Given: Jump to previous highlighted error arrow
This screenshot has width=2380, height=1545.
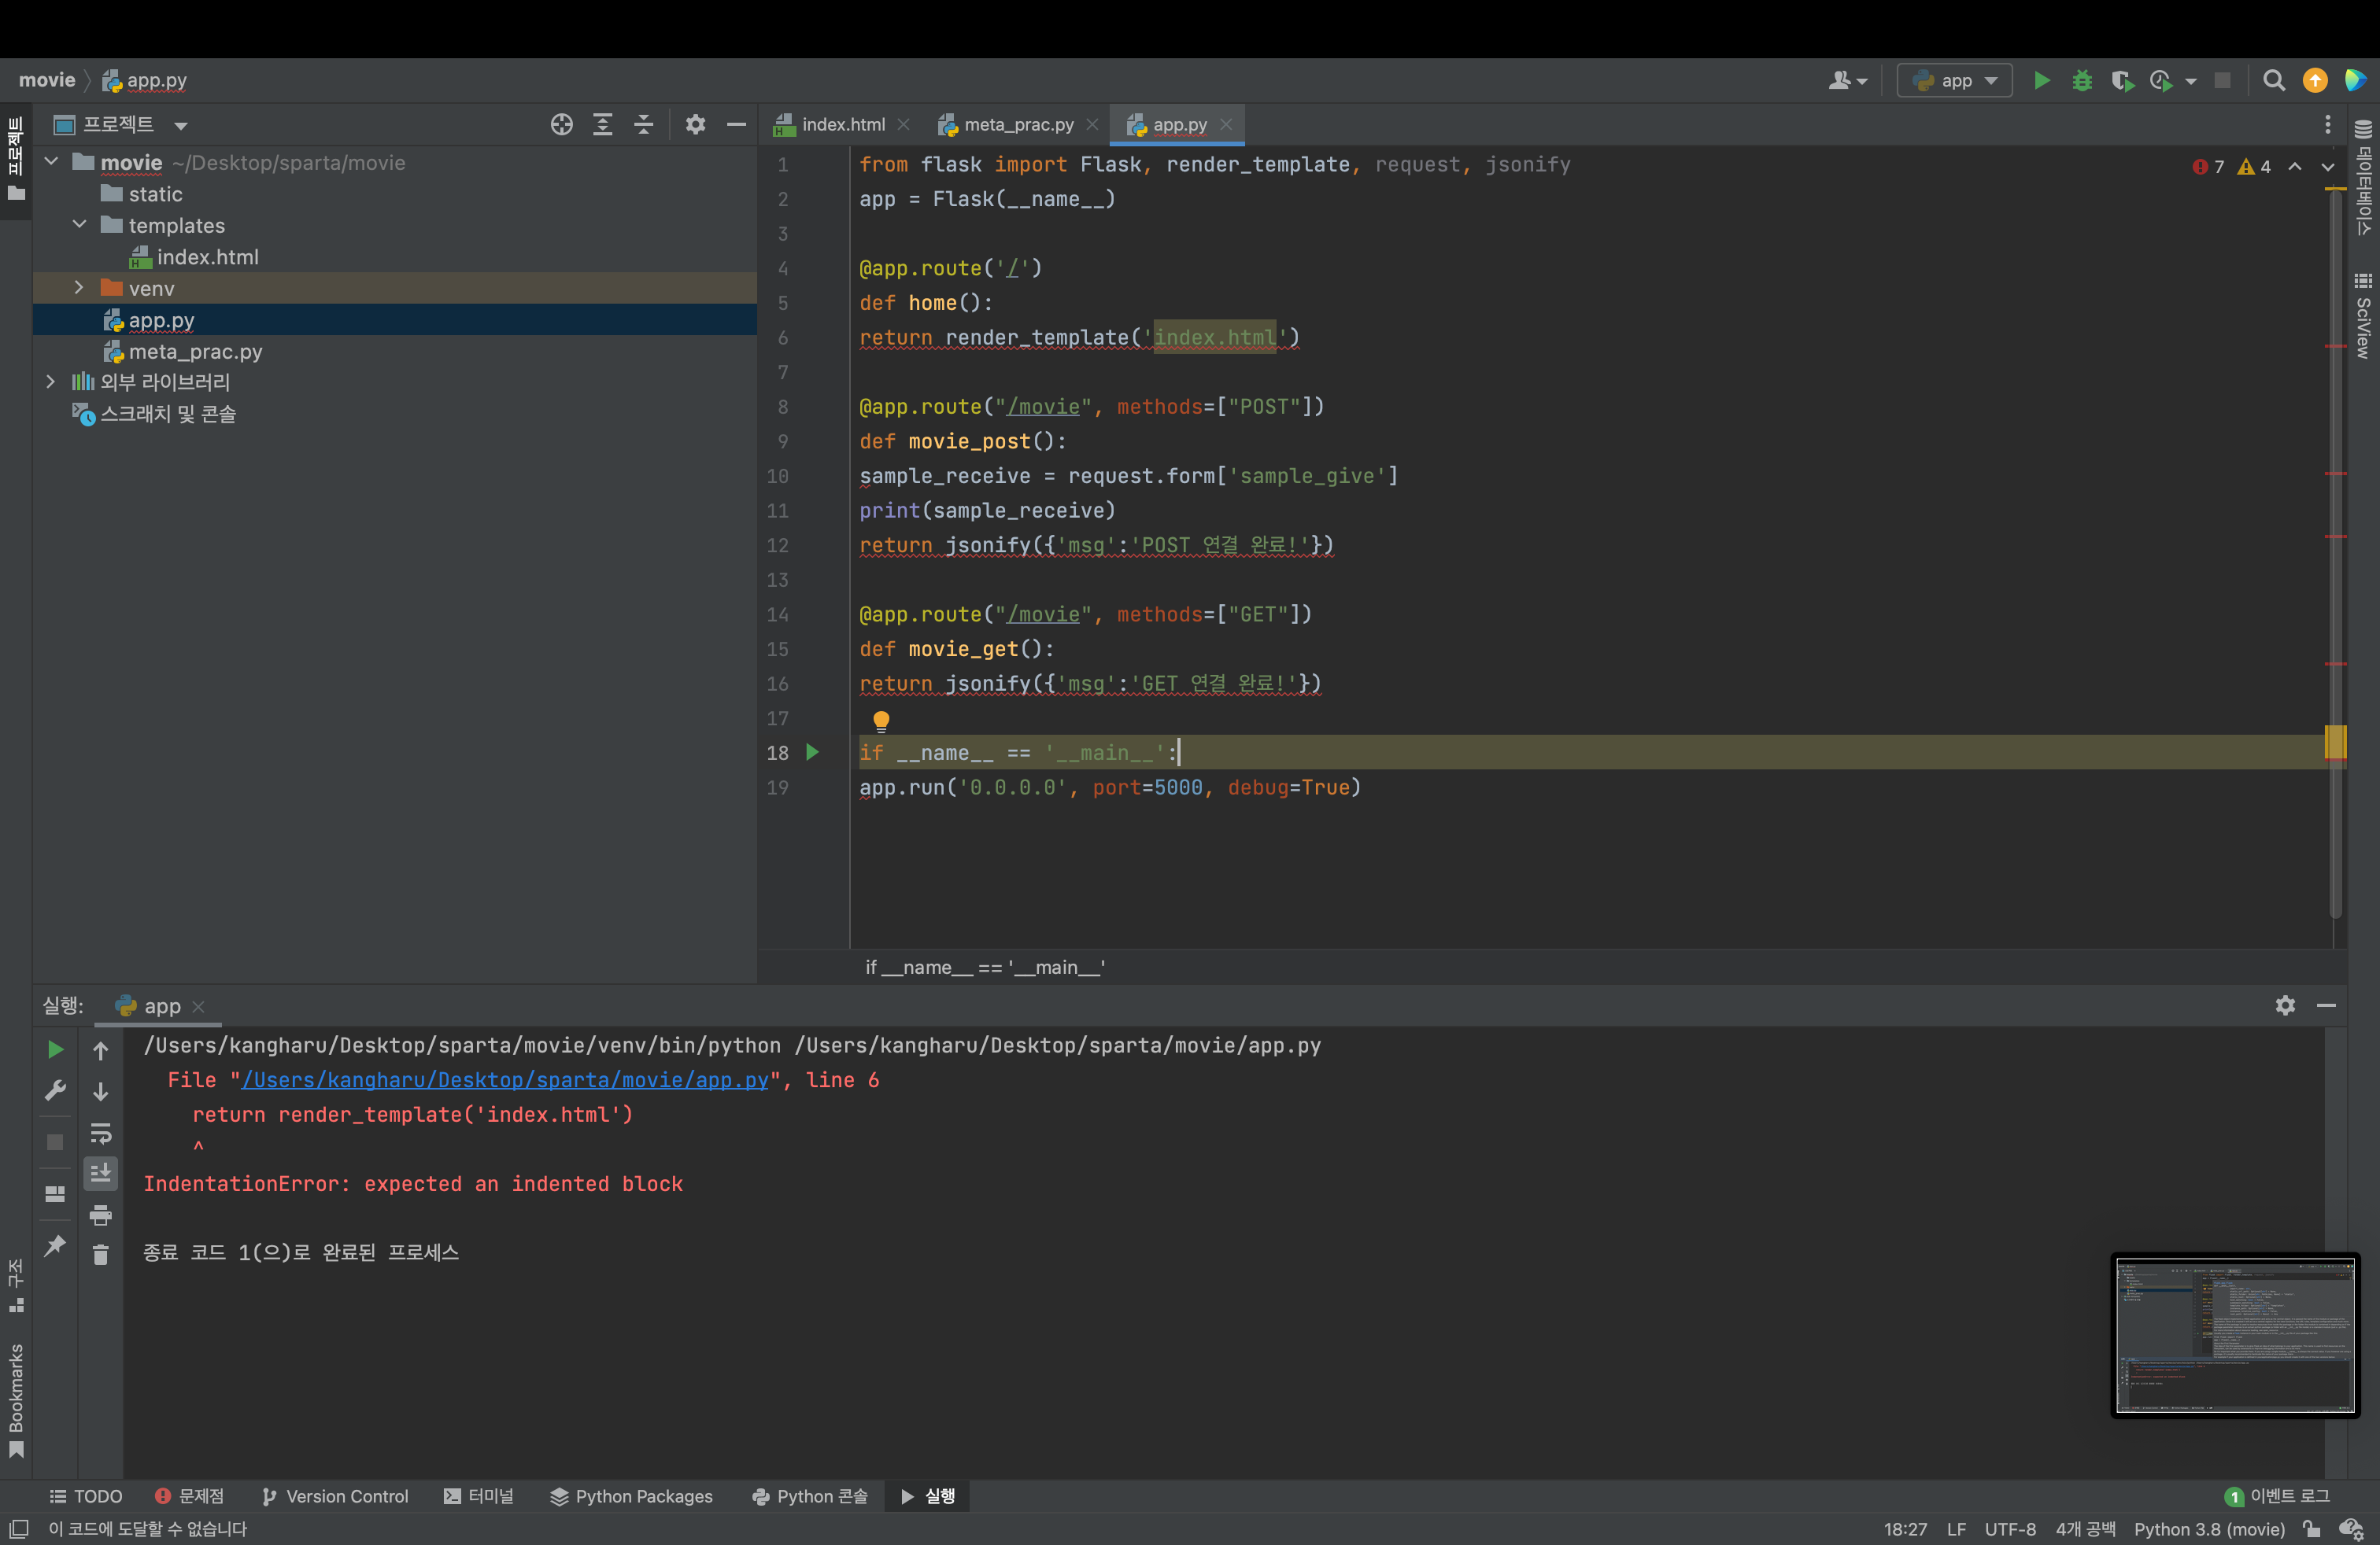Looking at the screenshot, I should [2295, 167].
